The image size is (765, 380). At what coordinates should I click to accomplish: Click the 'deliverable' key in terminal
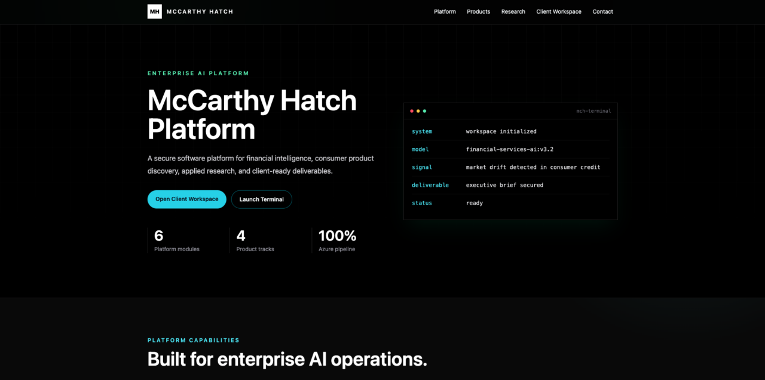430,185
